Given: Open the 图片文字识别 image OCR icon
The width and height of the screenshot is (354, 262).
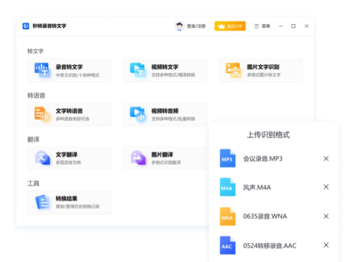Looking at the screenshot, I should (x=233, y=70).
